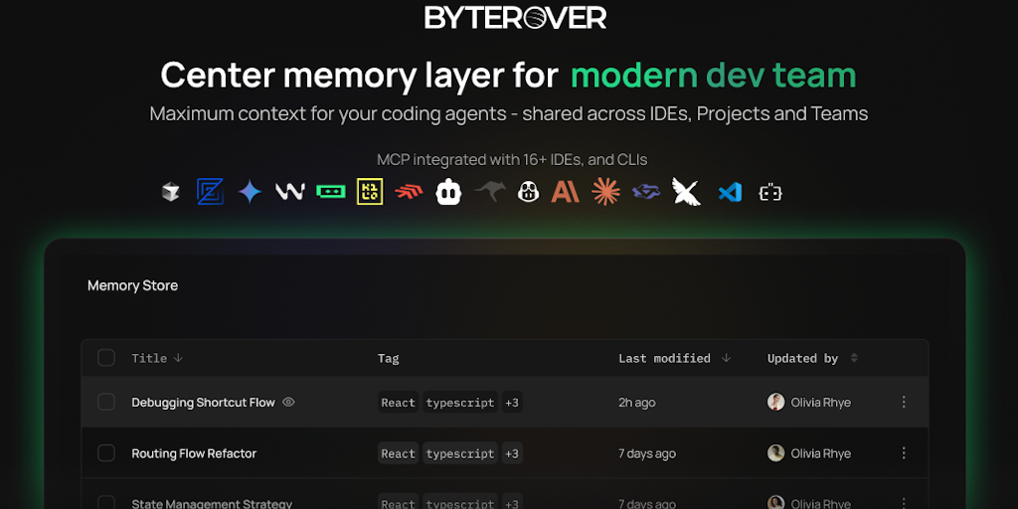Click the purple diamond-shaped IDE icon

(646, 192)
